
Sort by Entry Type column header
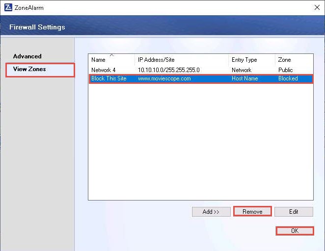[252, 60]
